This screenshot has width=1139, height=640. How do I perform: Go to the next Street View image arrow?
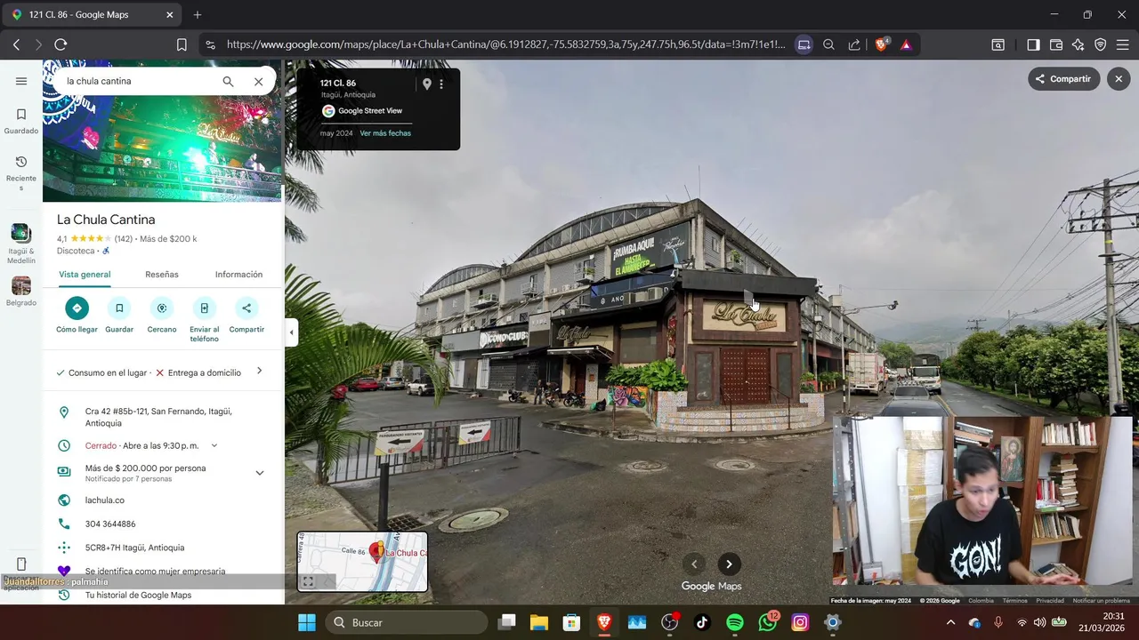(729, 564)
